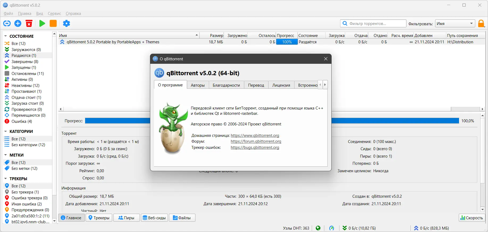Open the Файлы bottom tab
The width and height of the screenshot is (488, 232).
(182, 218)
